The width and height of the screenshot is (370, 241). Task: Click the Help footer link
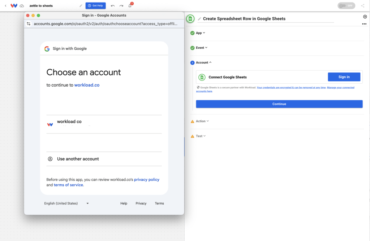click(x=124, y=203)
